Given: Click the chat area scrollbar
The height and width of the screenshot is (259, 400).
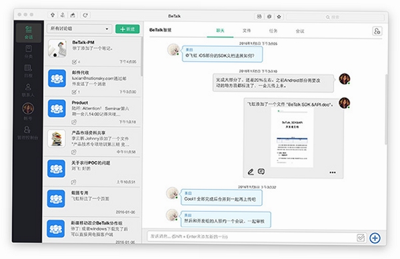Looking at the screenshot, I should (386, 109).
